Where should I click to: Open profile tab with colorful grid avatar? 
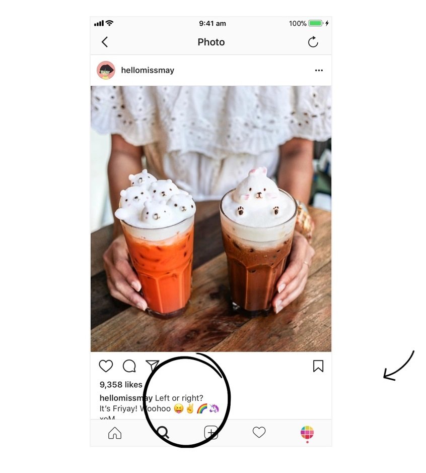(307, 432)
